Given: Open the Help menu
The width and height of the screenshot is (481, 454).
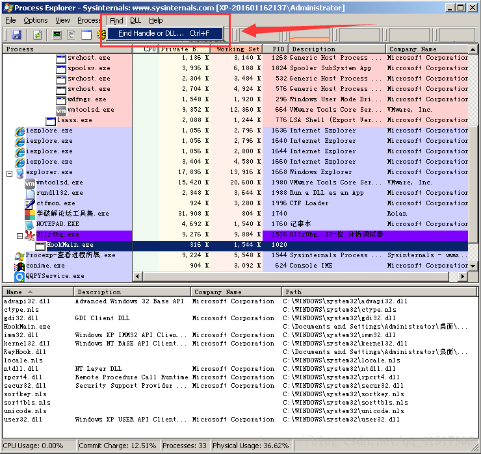Looking at the screenshot, I should click(156, 20).
